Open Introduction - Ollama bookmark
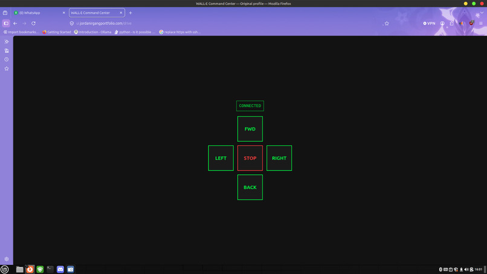 92,32
